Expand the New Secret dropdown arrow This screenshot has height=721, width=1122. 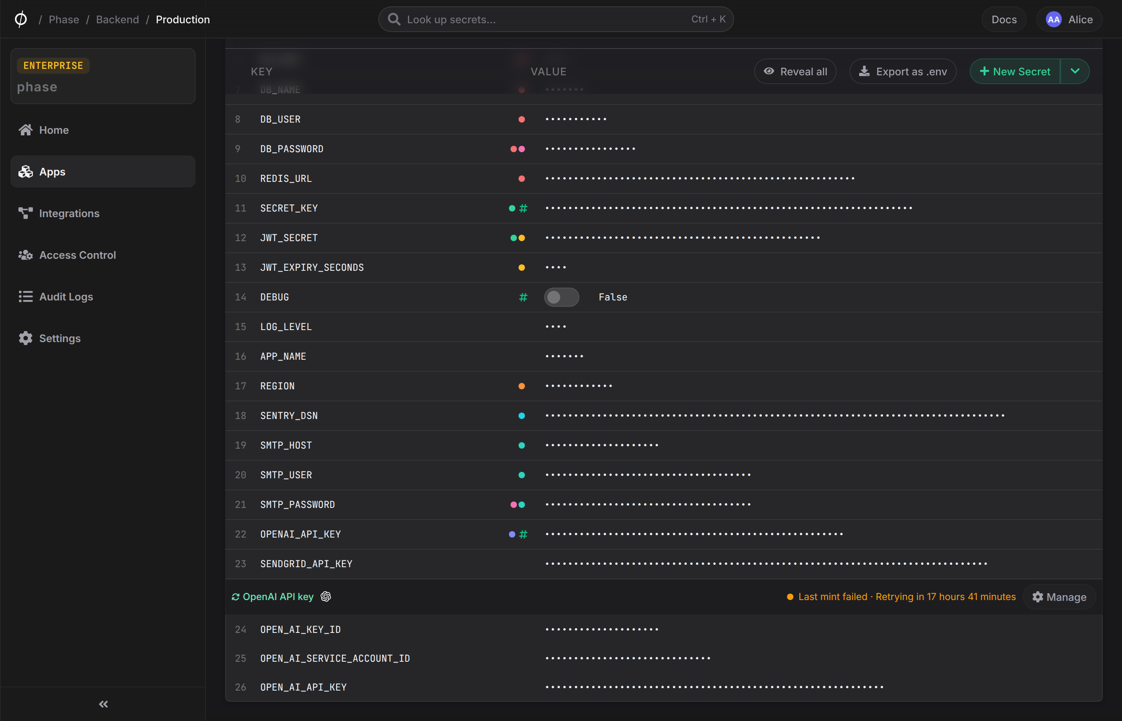pyautogui.click(x=1075, y=71)
